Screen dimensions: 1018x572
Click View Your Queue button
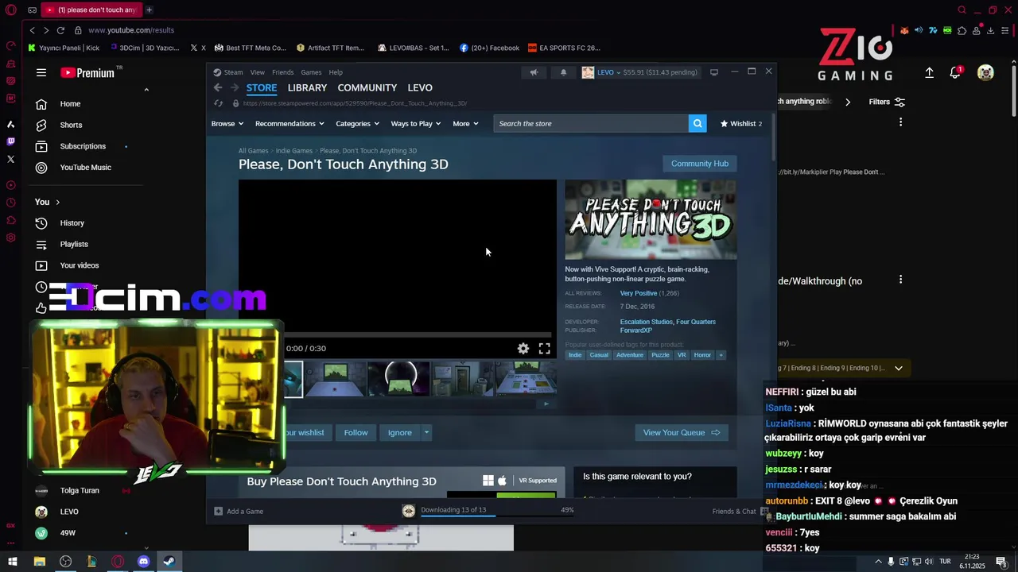click(682, 432)
